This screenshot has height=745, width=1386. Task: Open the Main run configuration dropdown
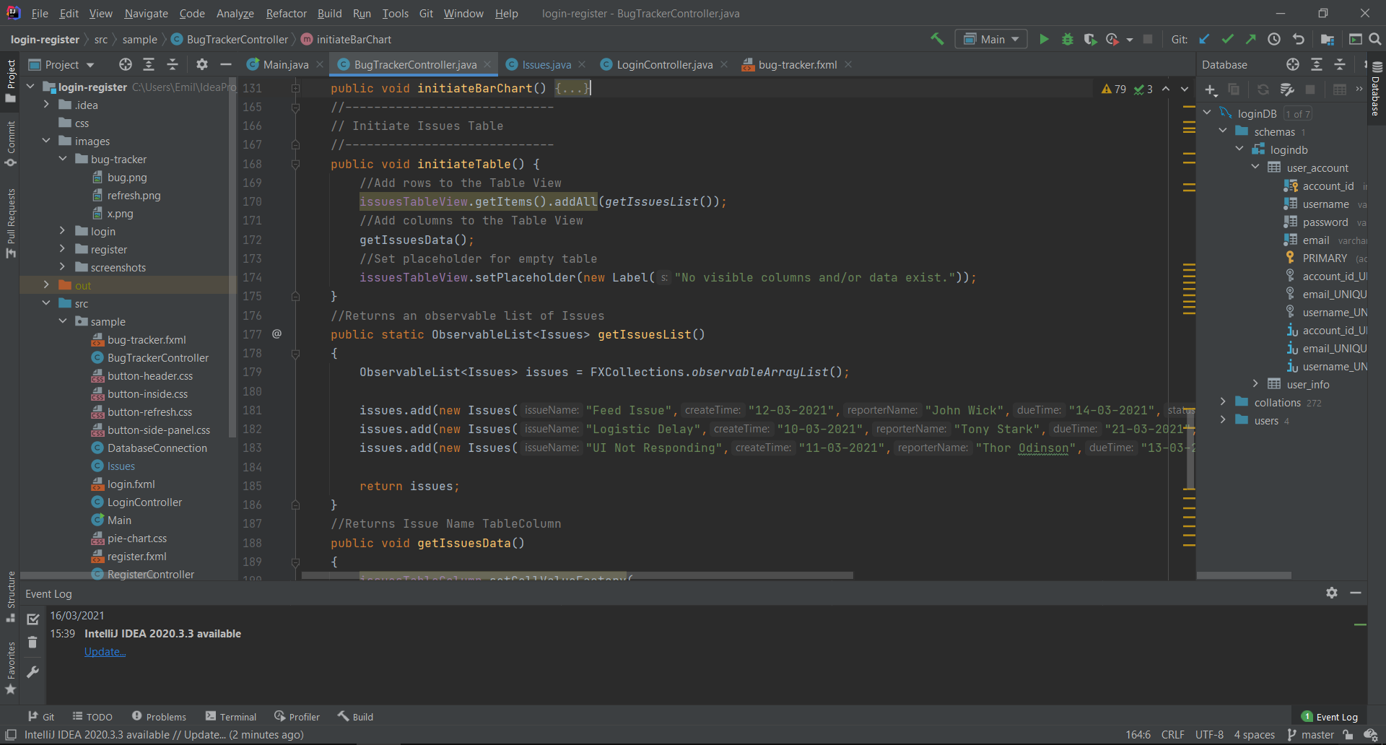pyautogui.click(x=991, y=40)
